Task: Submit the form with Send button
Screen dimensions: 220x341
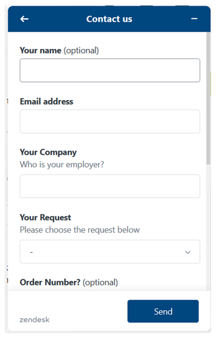Action: click(x=163, y=311)
